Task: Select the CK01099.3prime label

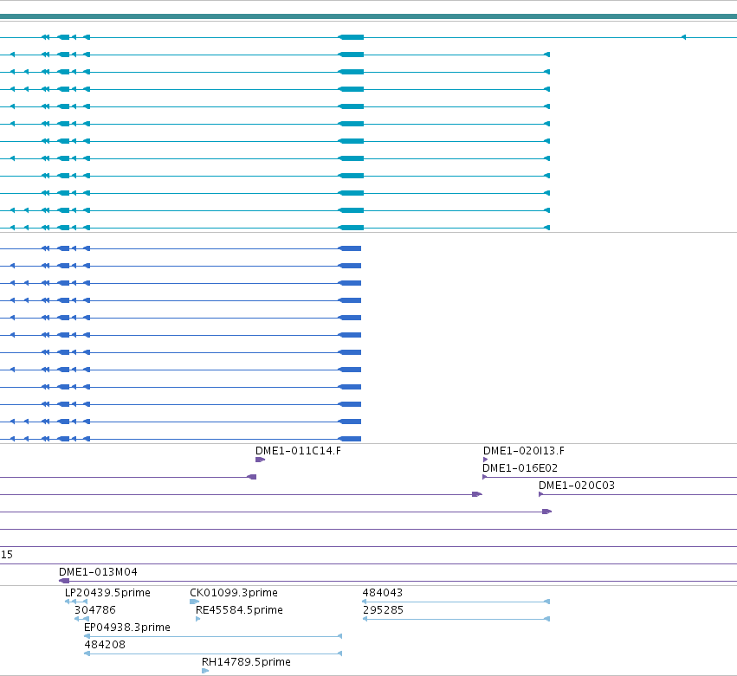Action: [234, 592]
